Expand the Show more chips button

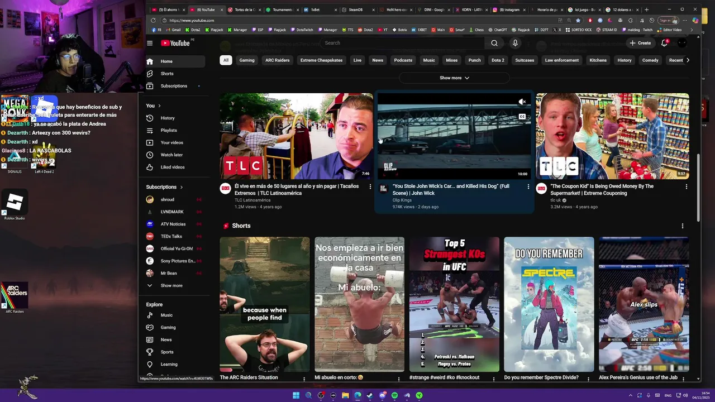[454, 78]
